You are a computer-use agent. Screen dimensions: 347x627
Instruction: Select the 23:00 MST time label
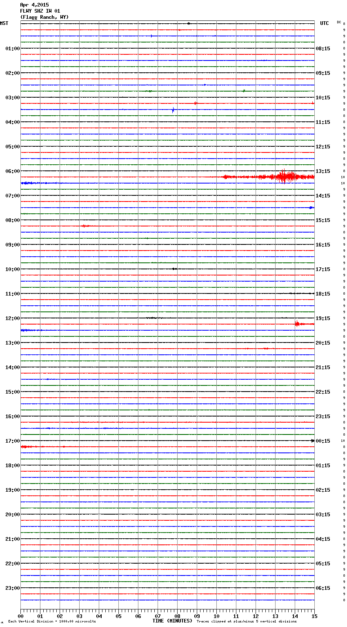12,588
